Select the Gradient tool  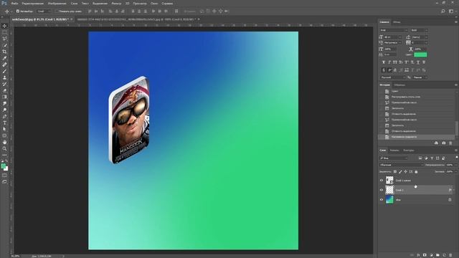pyautogui.click(x=4, y=97)
